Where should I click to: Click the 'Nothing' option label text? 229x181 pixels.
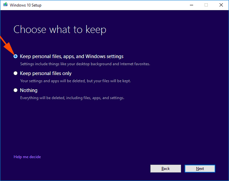(x=29, y=90)
